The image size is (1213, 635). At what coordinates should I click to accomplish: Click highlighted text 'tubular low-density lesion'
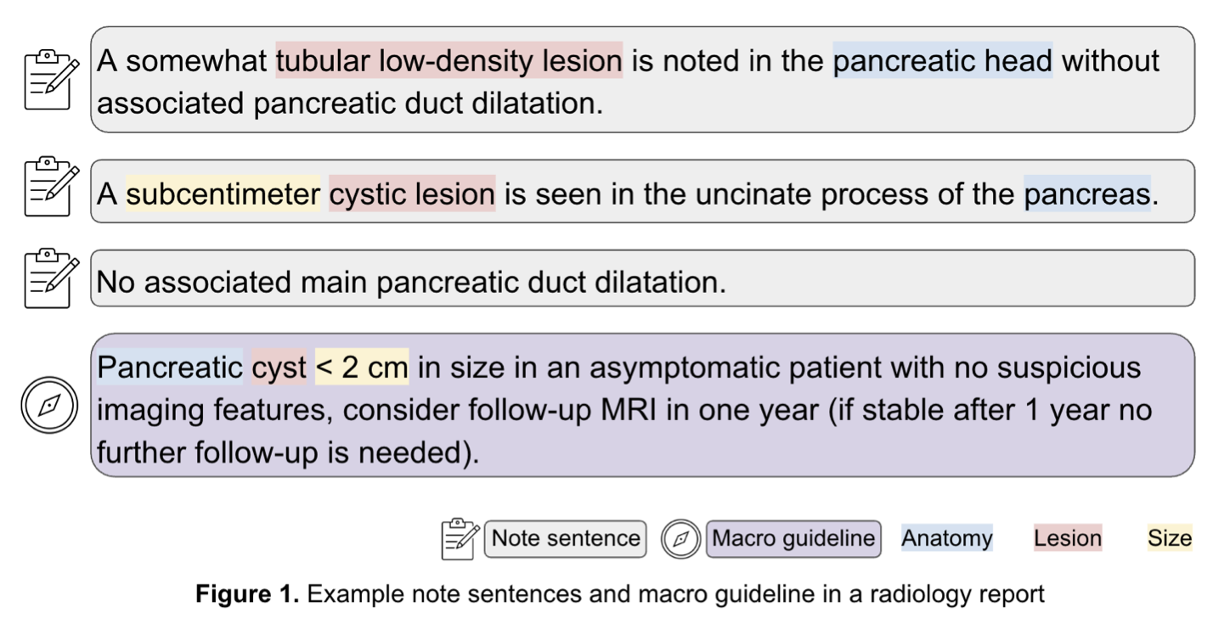click(449, 61)
